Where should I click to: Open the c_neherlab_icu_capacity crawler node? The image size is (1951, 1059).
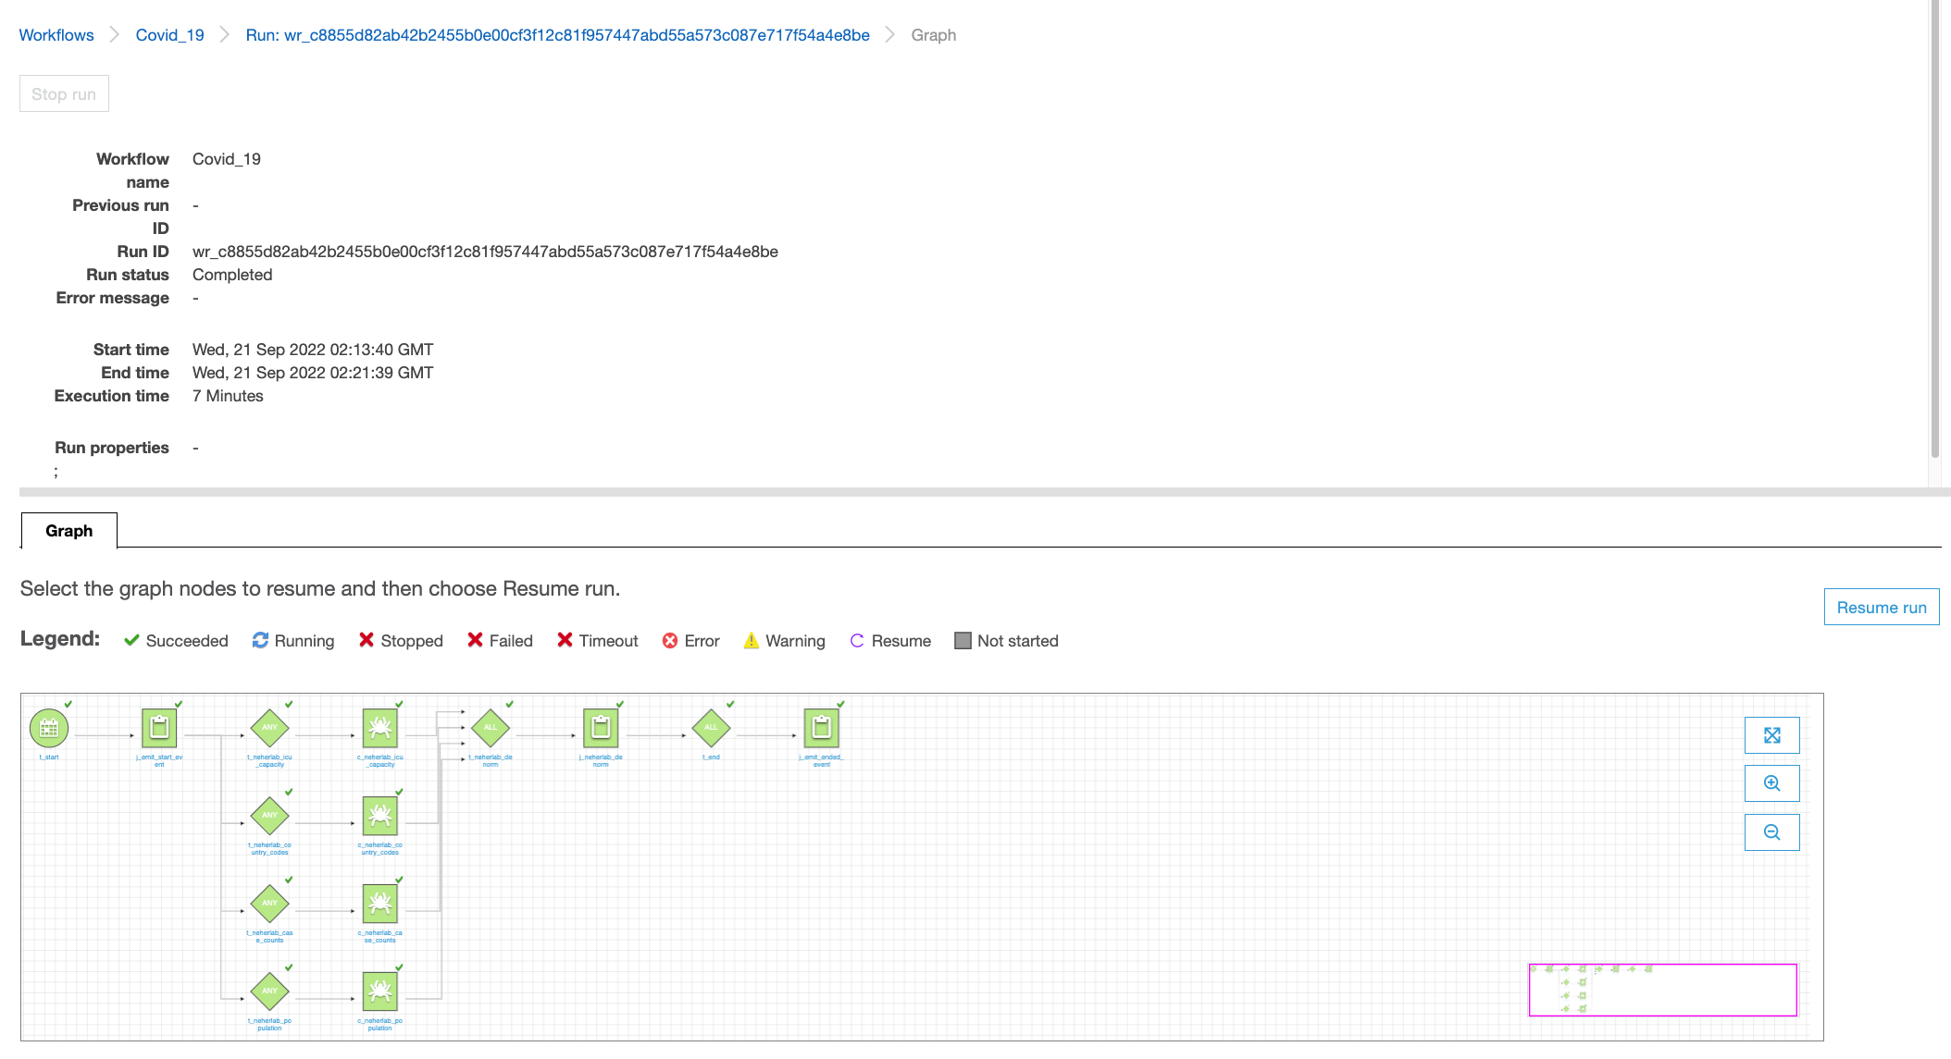[x=380, y=728]
